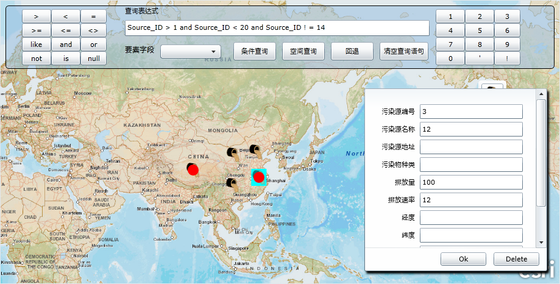Click digit 1 on the keypad
The width and height of the screenshot is (560, 284).
(450, 16)
